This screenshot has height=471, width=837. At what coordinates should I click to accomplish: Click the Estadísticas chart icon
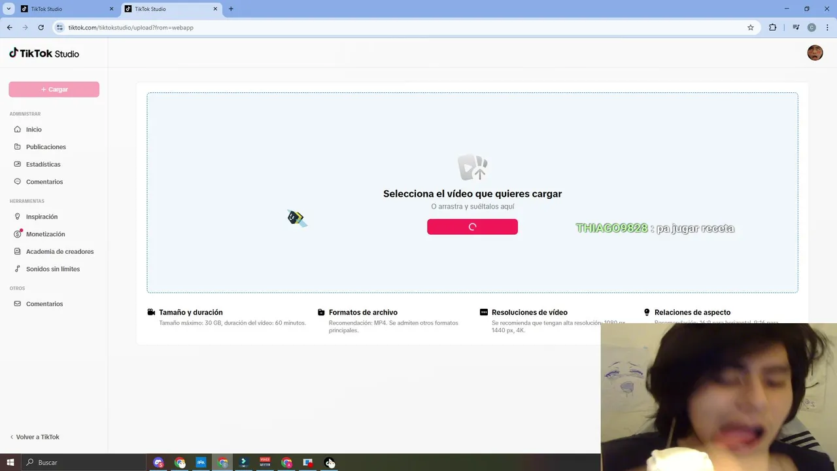point(18,164)
